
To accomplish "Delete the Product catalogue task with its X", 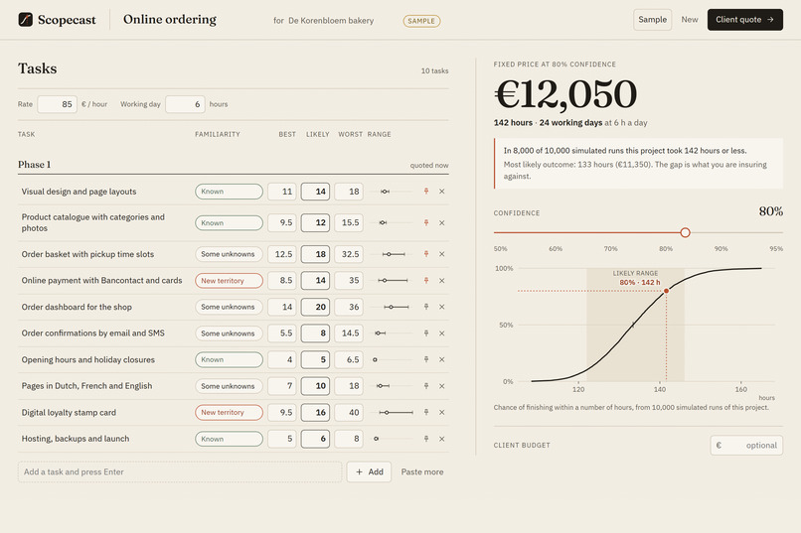I will (442, 223).
